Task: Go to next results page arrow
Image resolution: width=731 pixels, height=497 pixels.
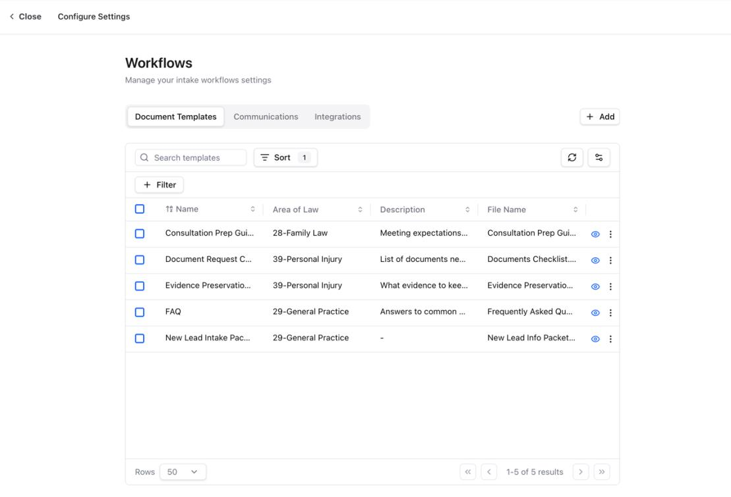Action: tap(581, 472)
